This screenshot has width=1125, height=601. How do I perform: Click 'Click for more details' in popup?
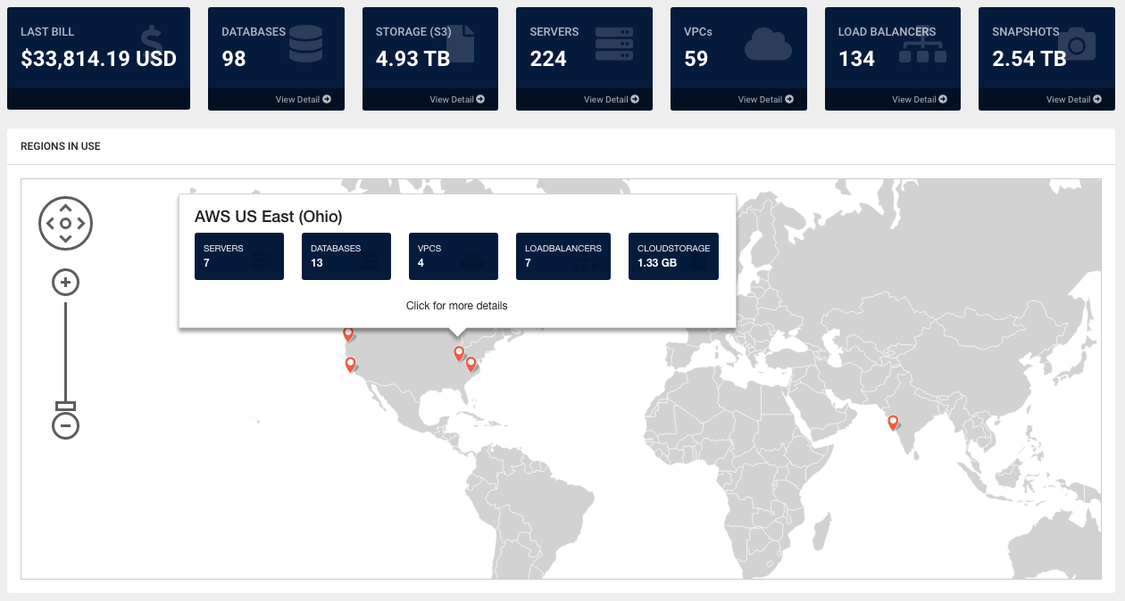(x=457, y=306)
